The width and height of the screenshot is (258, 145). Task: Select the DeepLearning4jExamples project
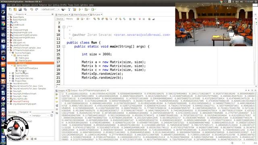coord(25,35)
